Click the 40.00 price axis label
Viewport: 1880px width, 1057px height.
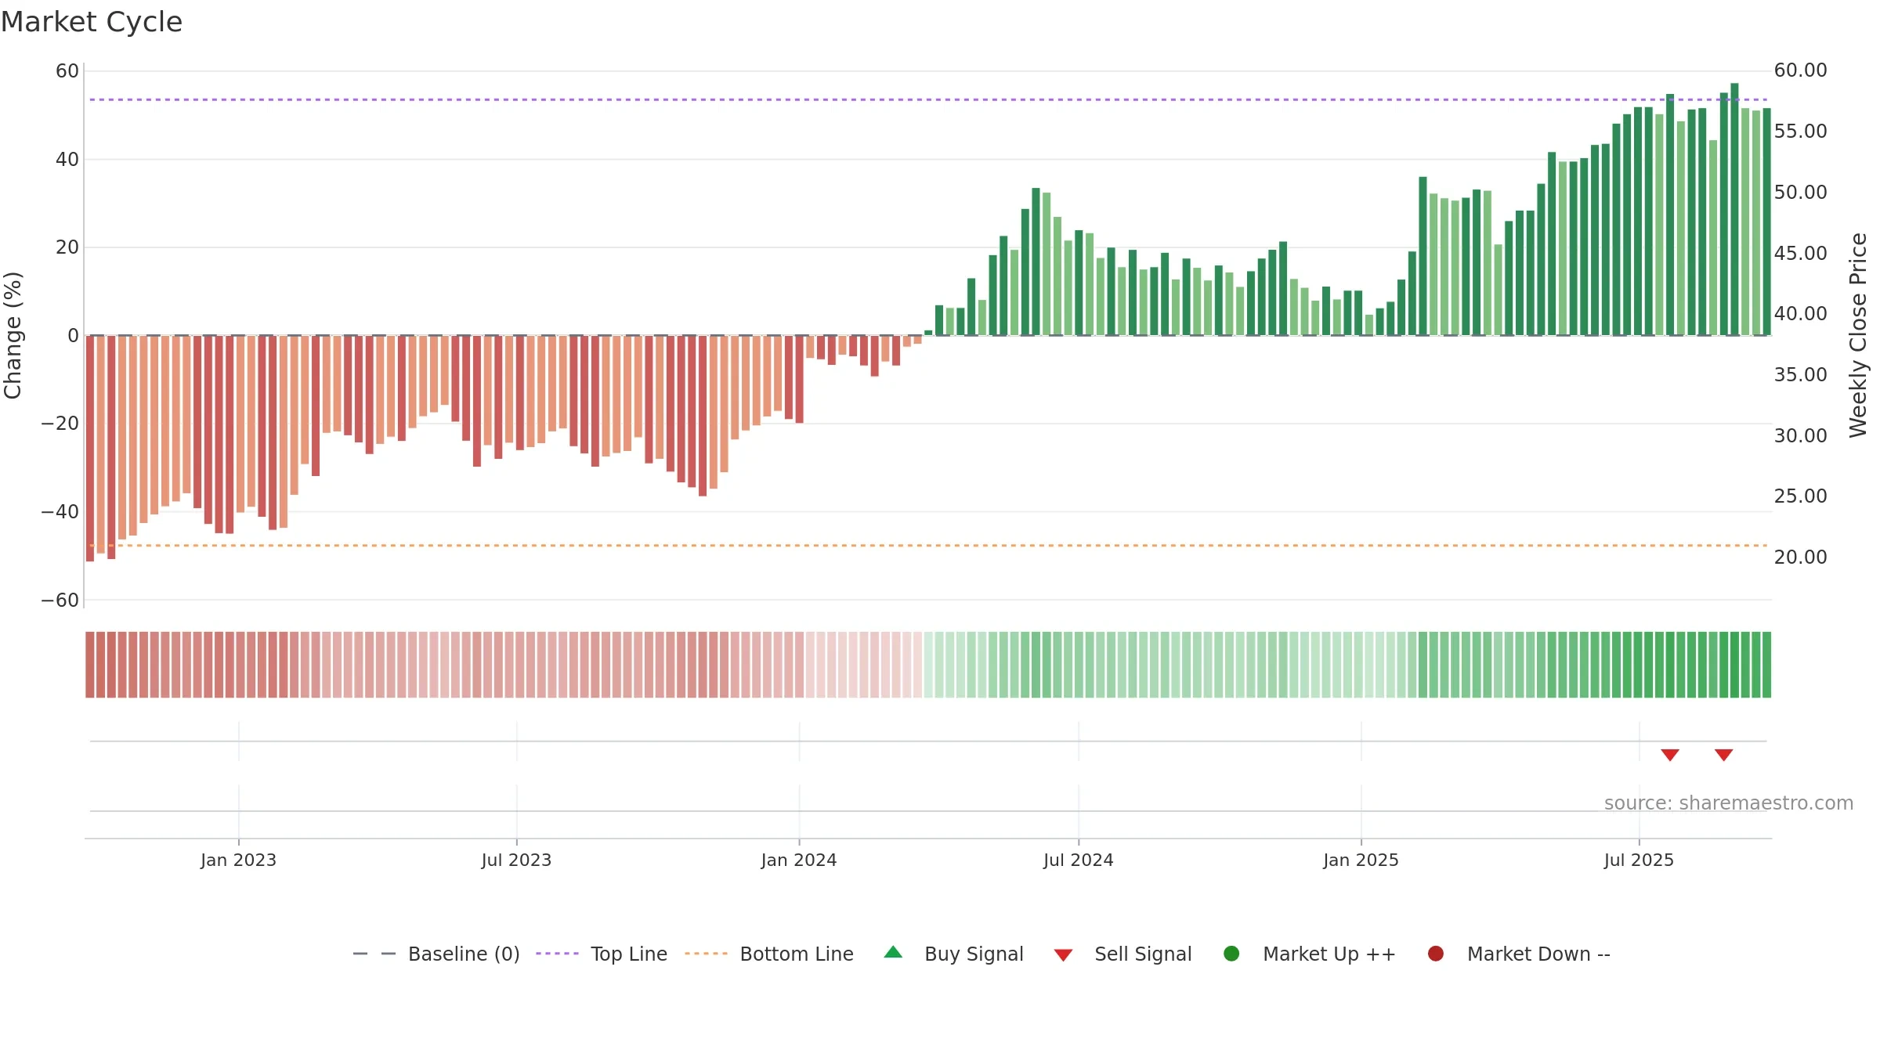point(1800,313)
